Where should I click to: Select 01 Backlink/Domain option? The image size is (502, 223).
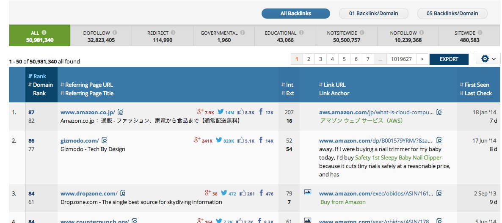(x=374, y=14)
